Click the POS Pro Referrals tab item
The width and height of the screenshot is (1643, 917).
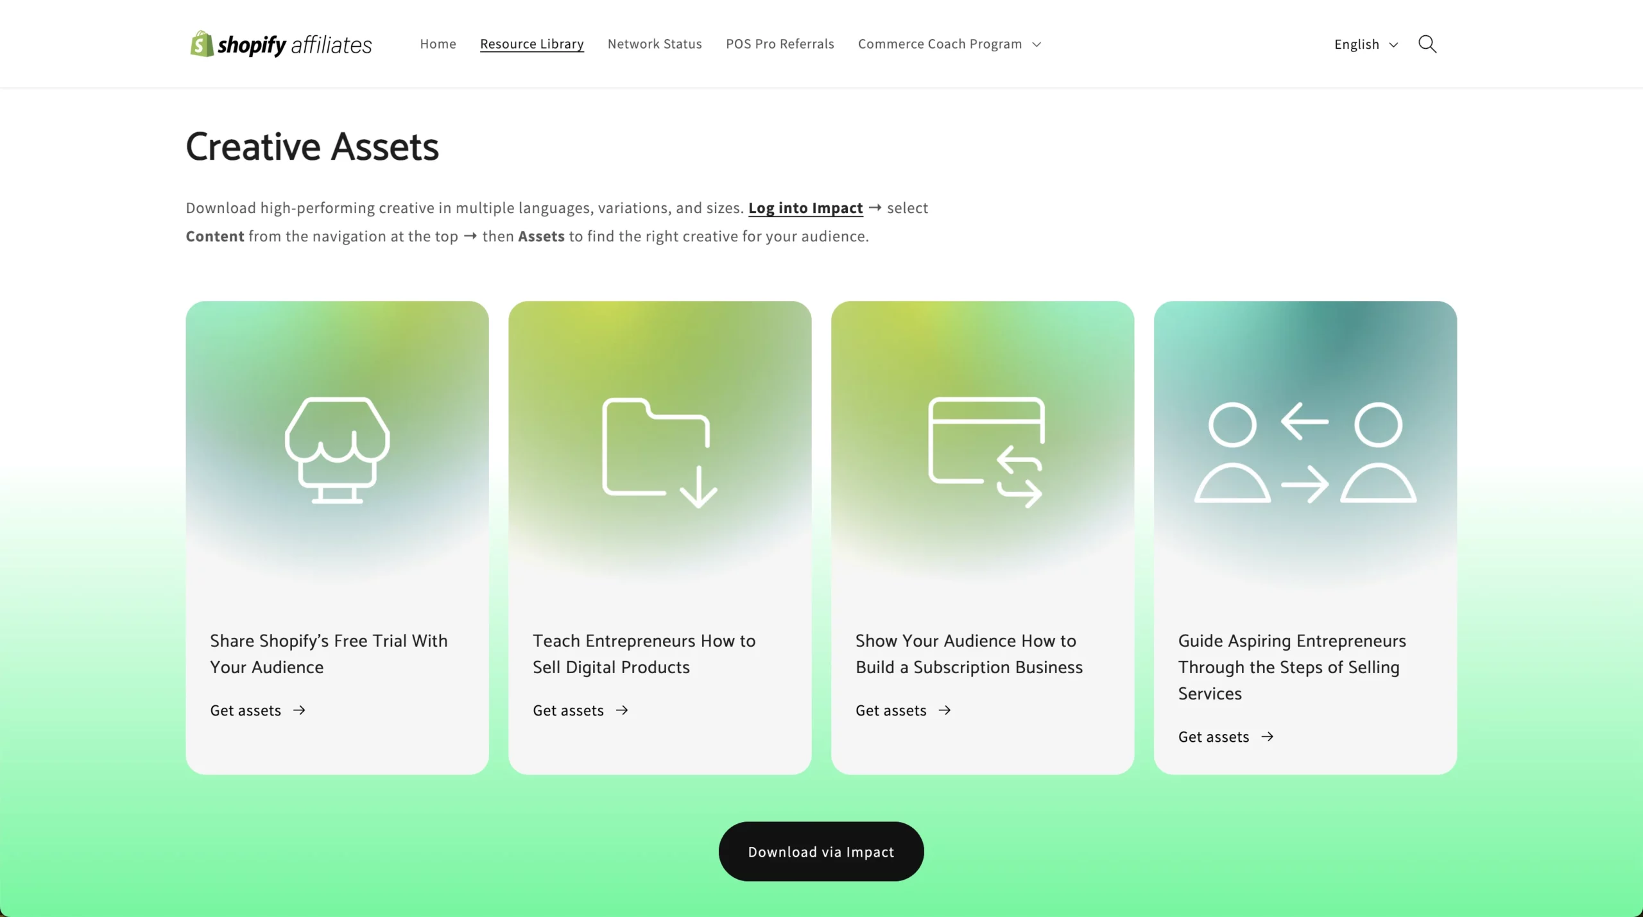(780, 43)
